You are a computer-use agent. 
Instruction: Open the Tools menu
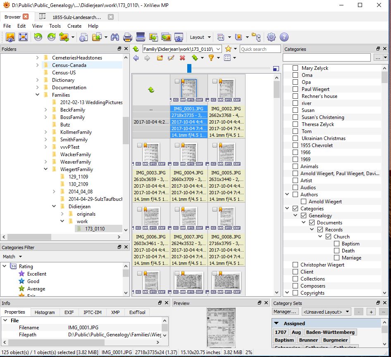click(x=55, y=26)
